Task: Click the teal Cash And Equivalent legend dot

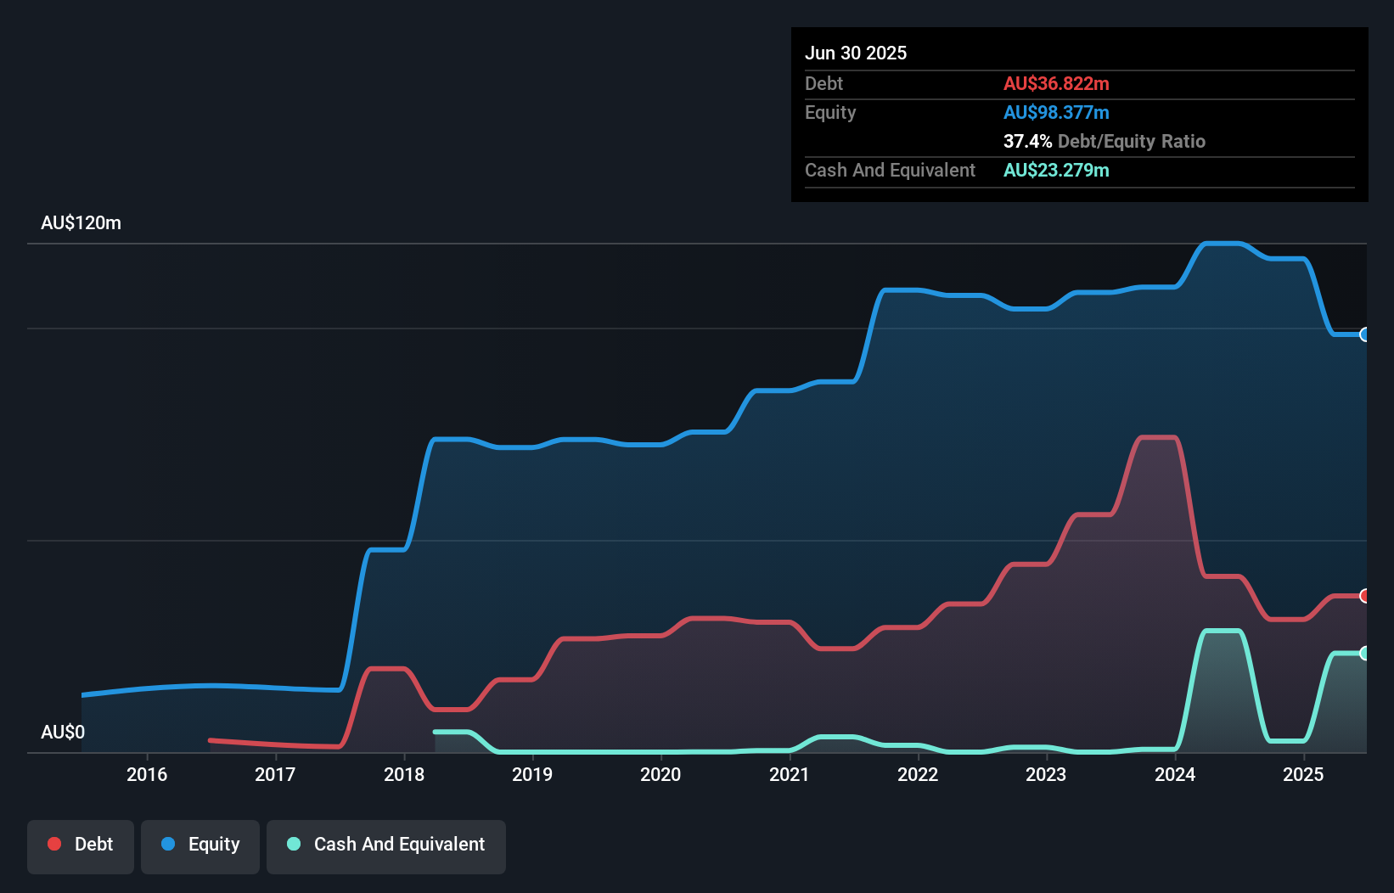Action: click(x=294, y=844)
